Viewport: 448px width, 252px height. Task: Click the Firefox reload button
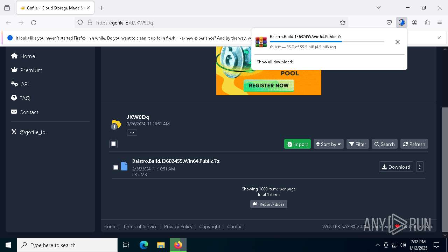tap(34, 23)
